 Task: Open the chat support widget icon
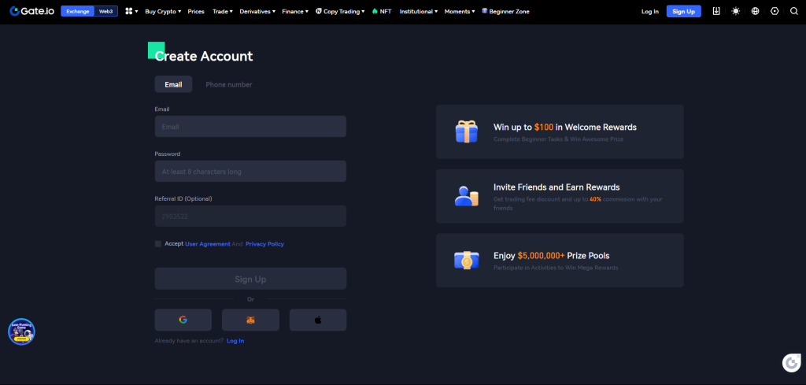click(791, 362)
